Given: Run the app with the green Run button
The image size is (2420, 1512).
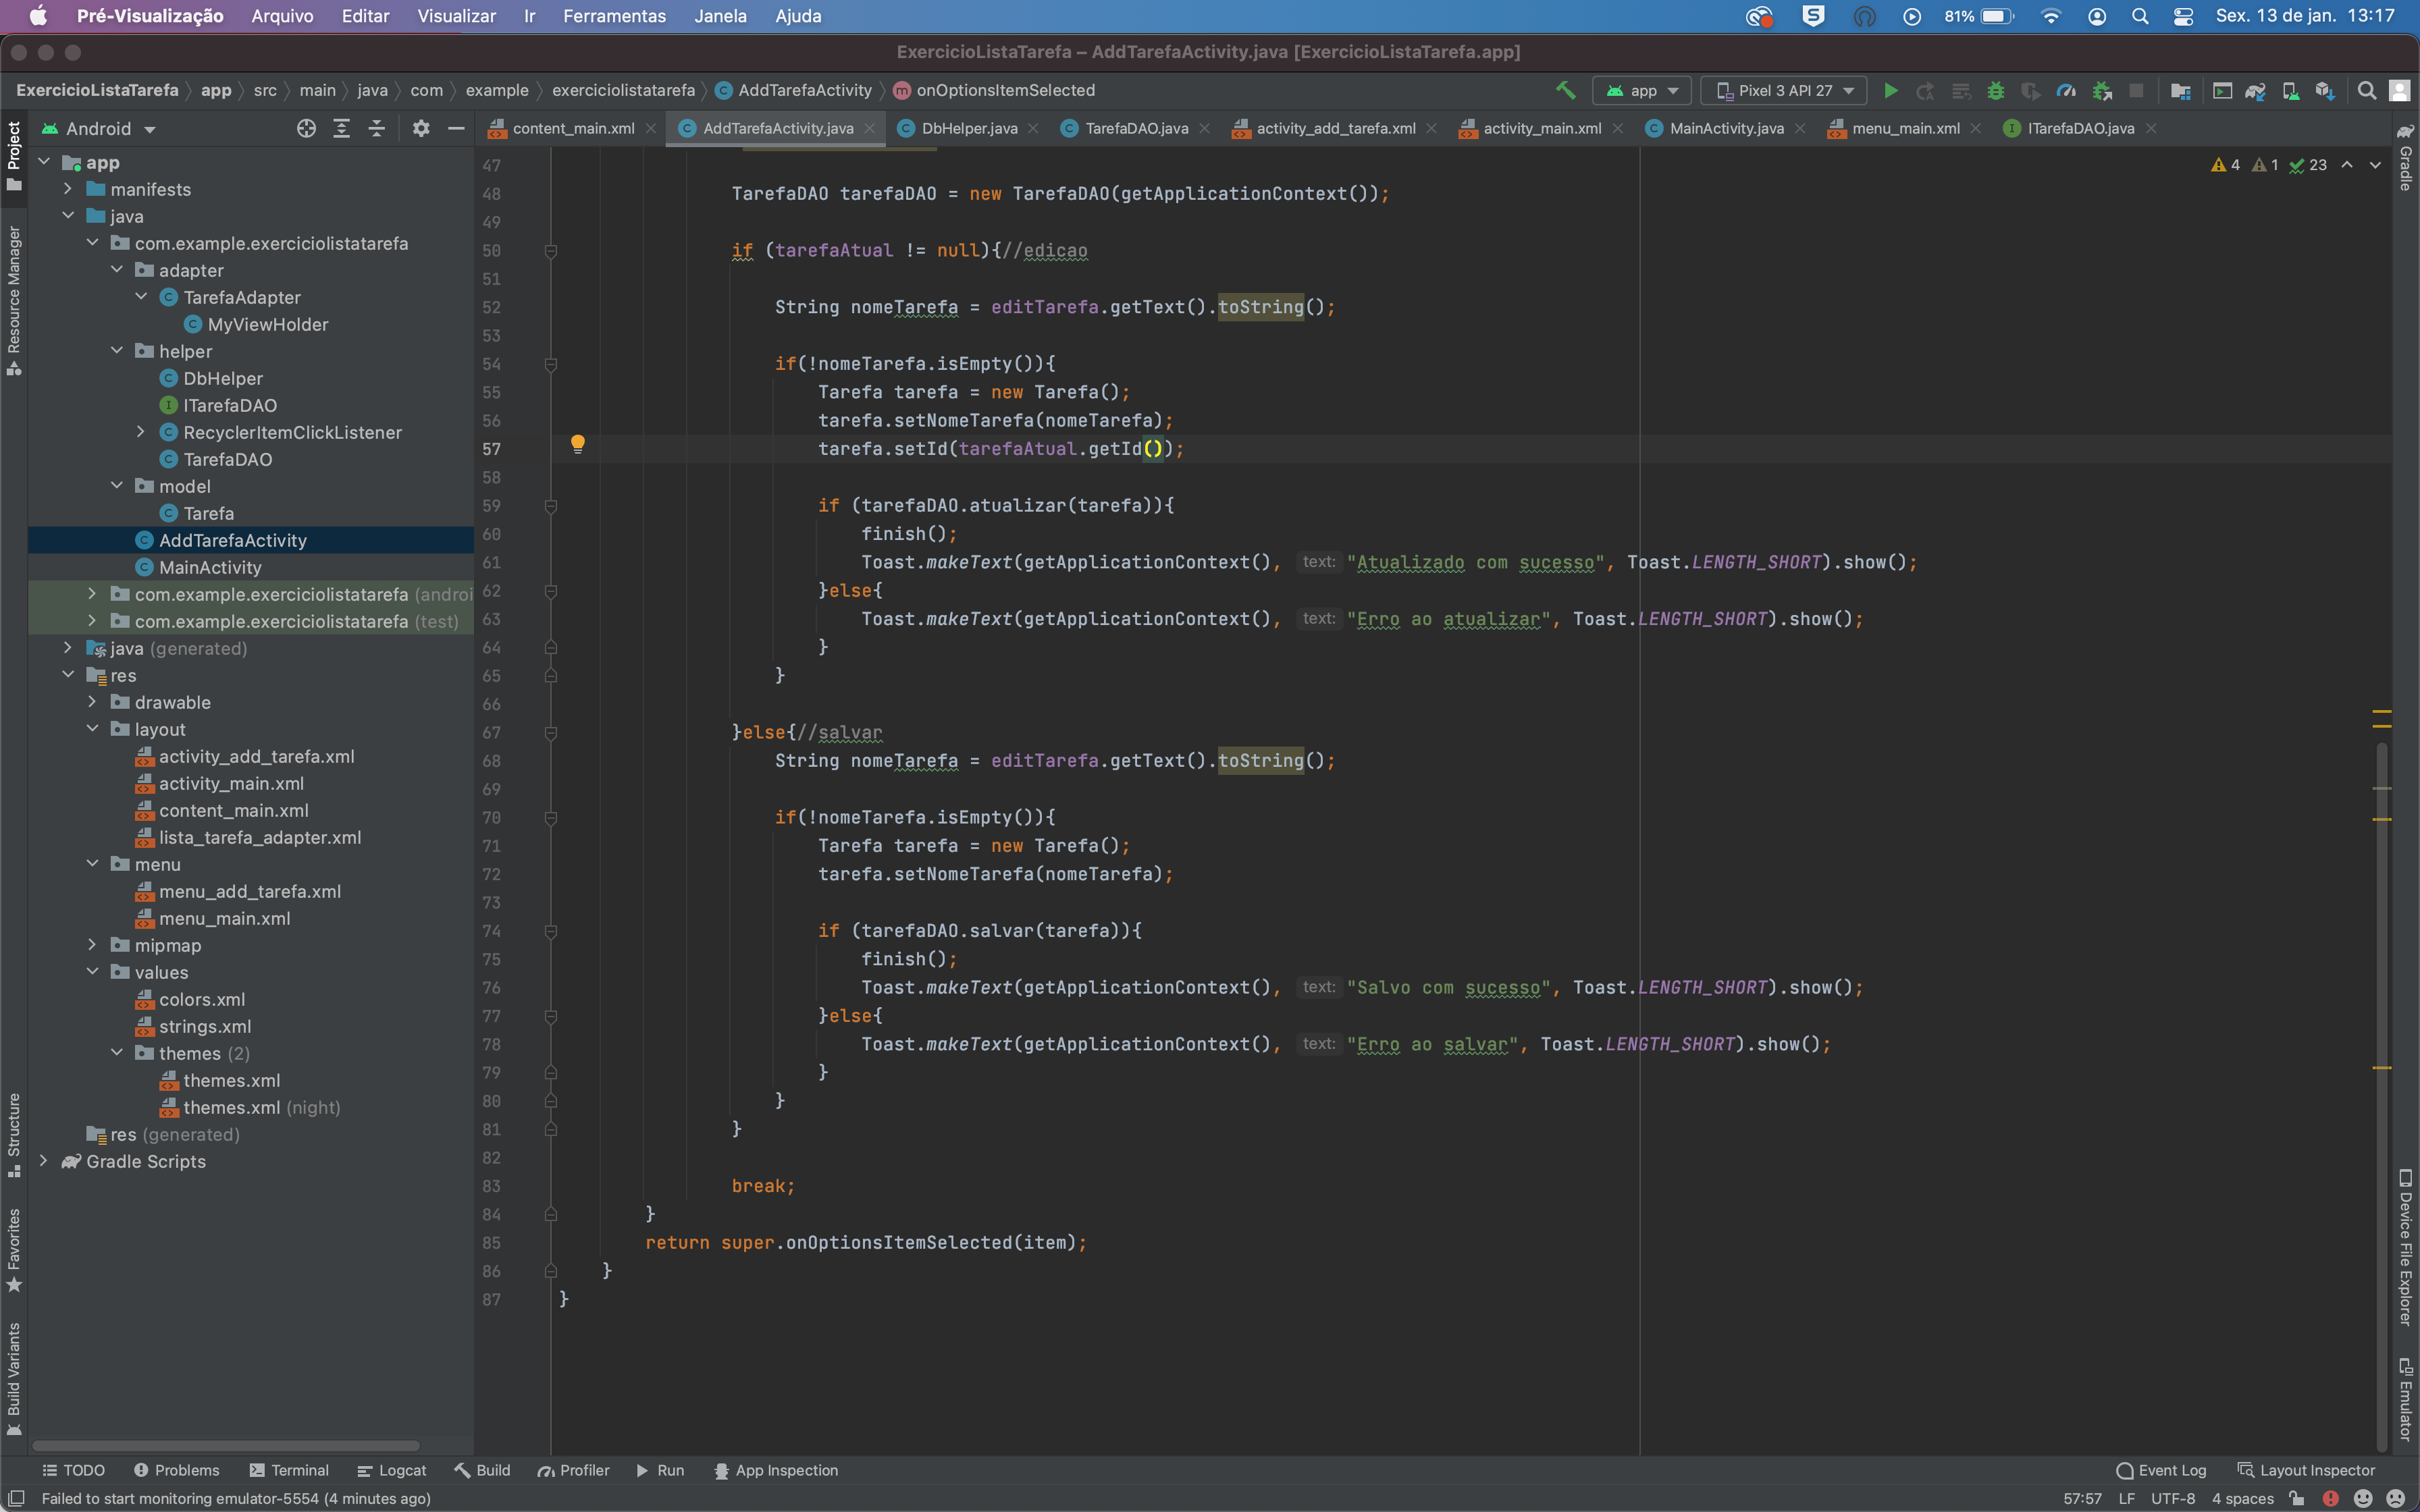Looking at the screenshot, I should 1890,90.
